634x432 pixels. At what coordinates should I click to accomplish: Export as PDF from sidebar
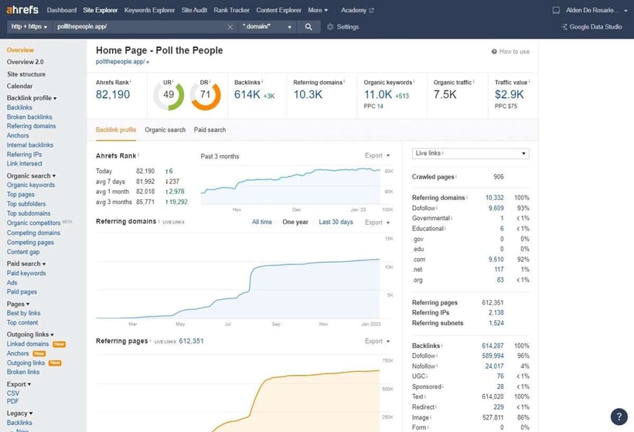12,401
